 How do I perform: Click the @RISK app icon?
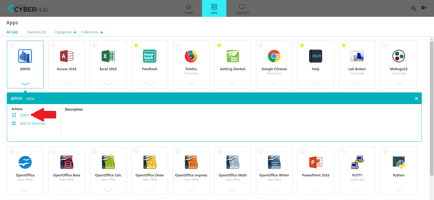point(25,56)
